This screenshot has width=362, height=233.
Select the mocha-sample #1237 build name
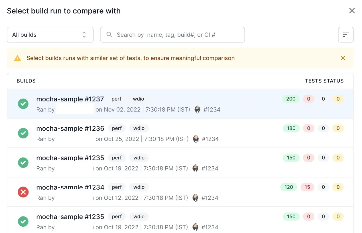pyautogui.click(x=70, y=99)
